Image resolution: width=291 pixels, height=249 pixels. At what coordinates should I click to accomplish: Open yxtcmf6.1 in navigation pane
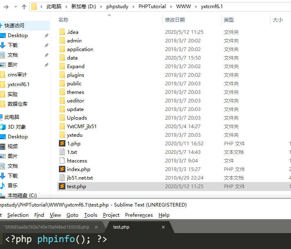tap(18, 84)
